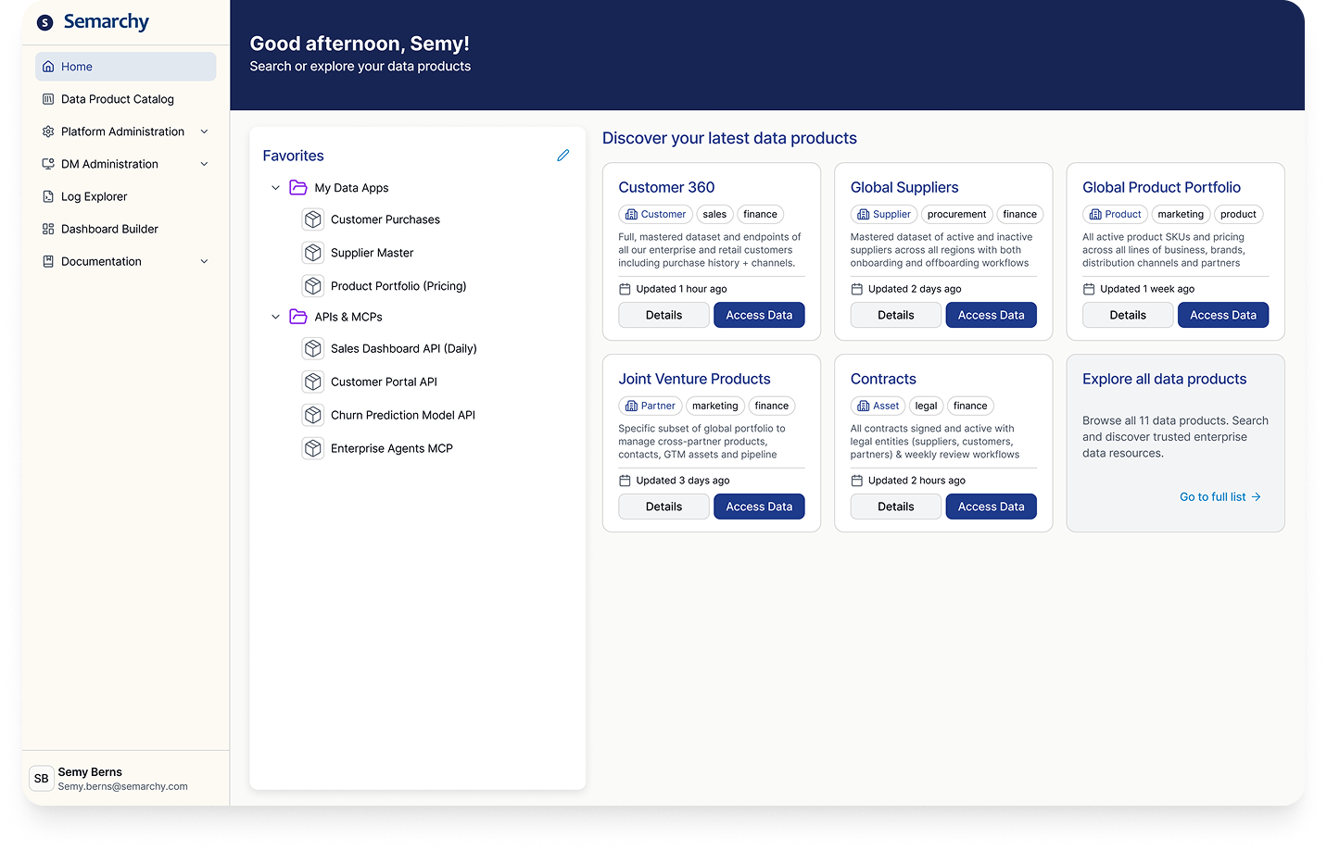Image resolution: width=1327 pixels, height=851 pixels.
Task: Expand the Documentation chevron
Action: point(204,261)
